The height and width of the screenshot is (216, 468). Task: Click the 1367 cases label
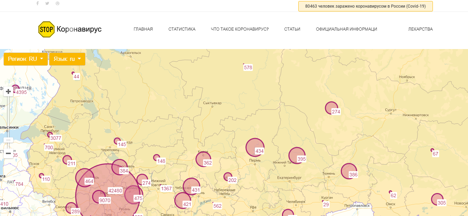tap(167, 189)
